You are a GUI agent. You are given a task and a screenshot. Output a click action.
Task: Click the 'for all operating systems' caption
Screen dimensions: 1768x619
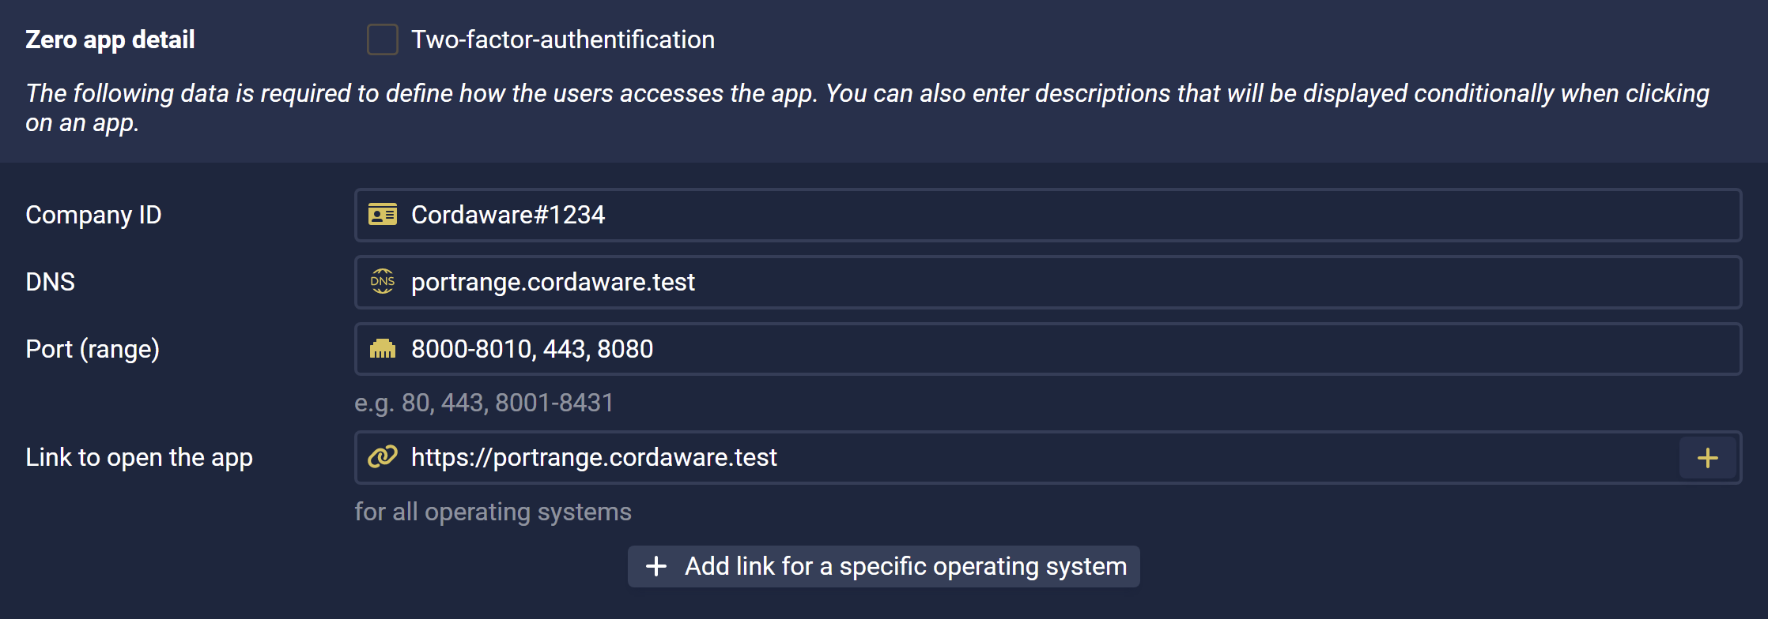(493, 512)
